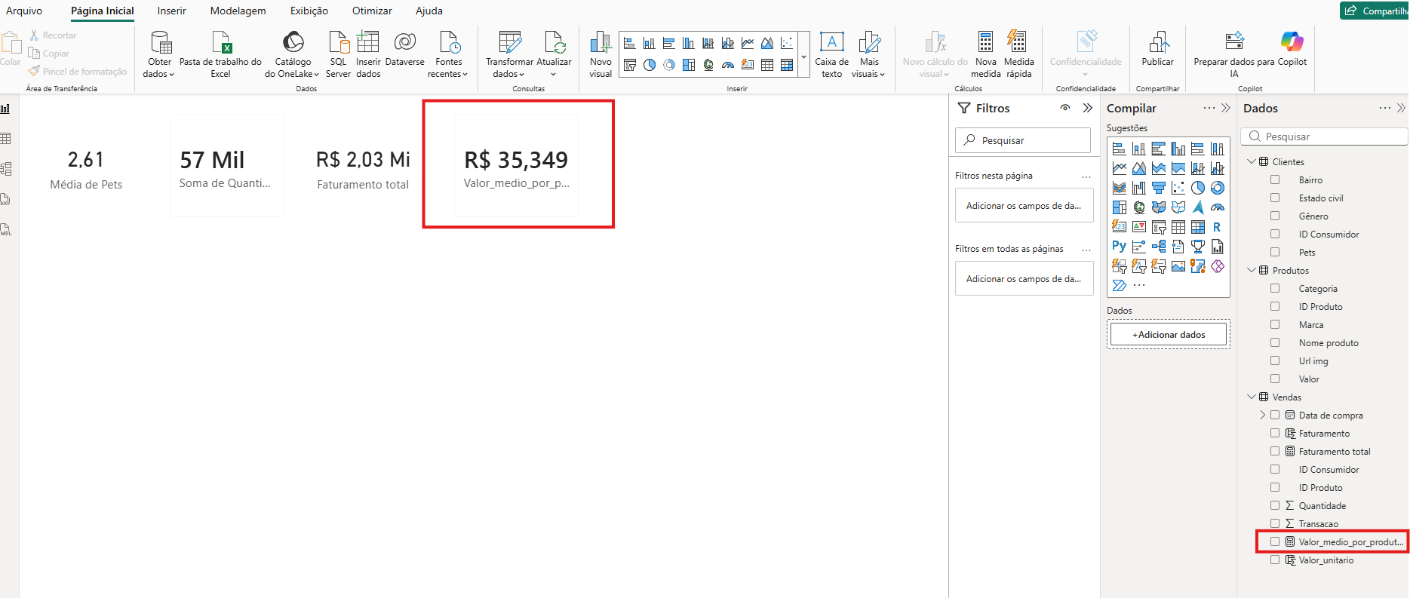This screenshot has width=1410, height=598.
Task: Select the R script visual icon
Action: pos(1217,227)
